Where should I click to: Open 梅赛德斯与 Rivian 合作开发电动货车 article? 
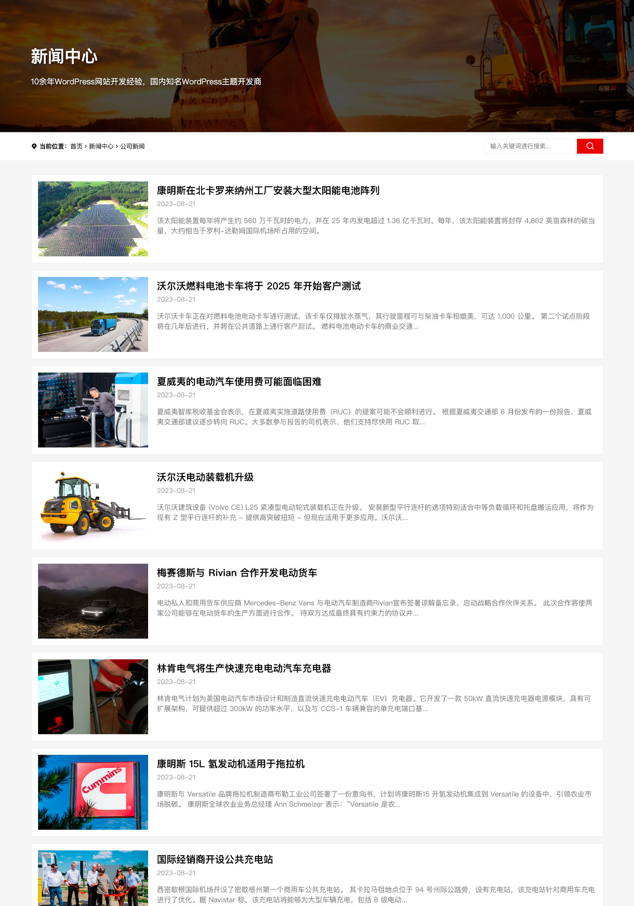[x=237, y=573]
